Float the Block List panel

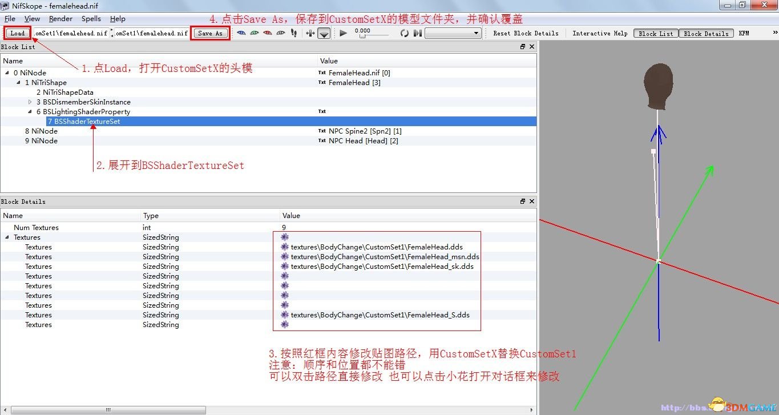tap(523, 47)
